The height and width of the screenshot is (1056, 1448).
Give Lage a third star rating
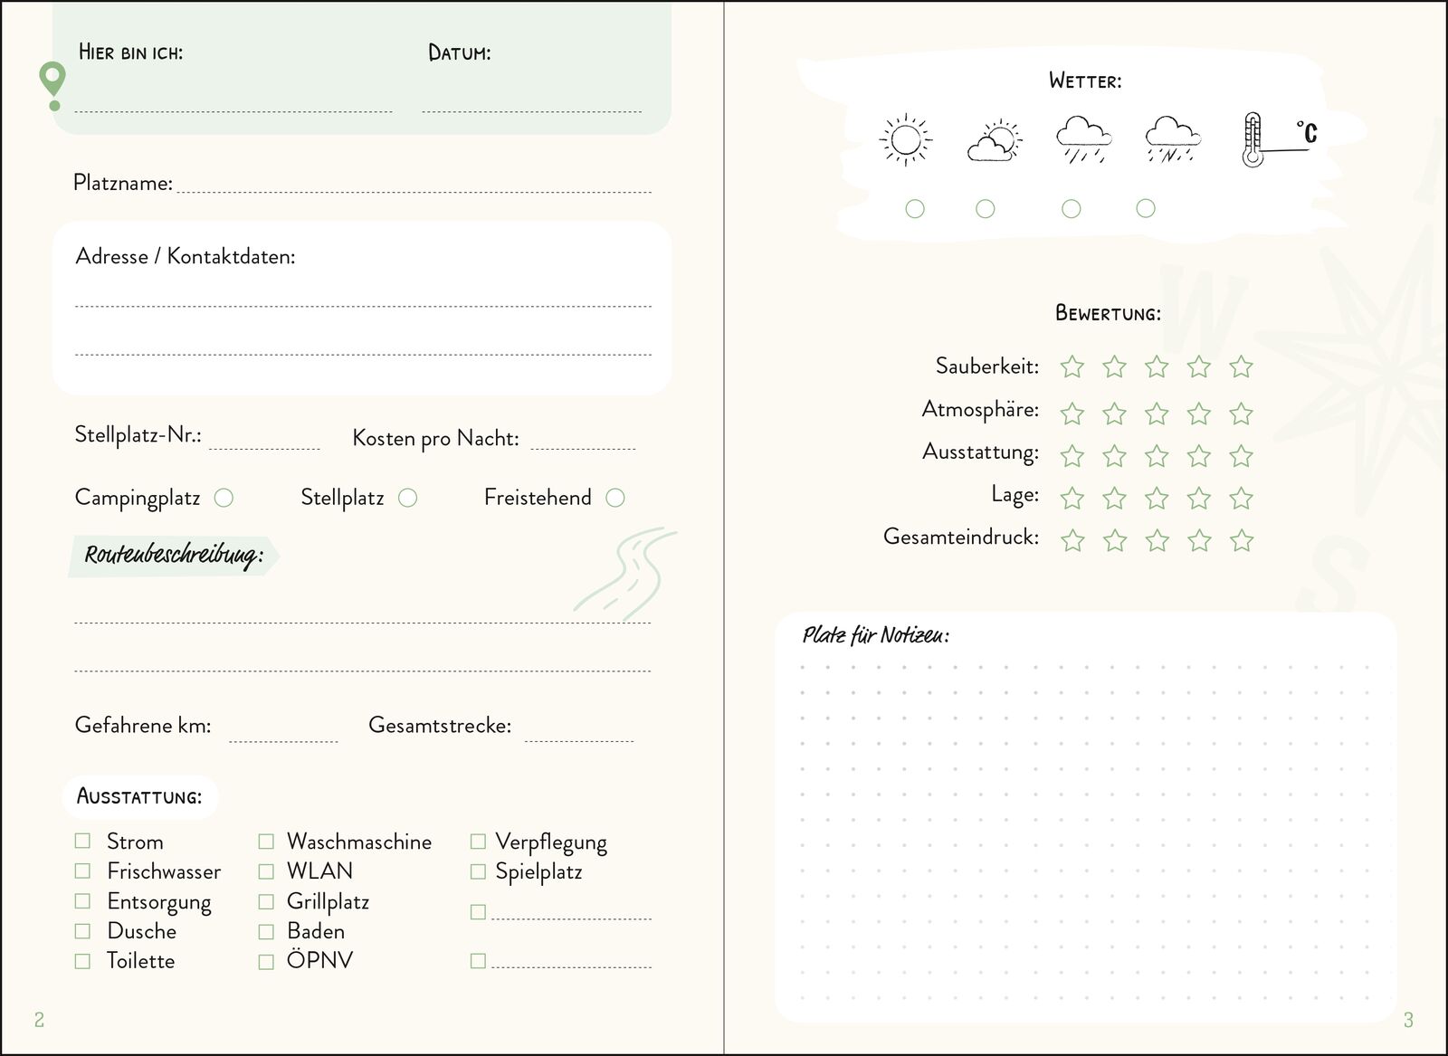pos(1157,499)
